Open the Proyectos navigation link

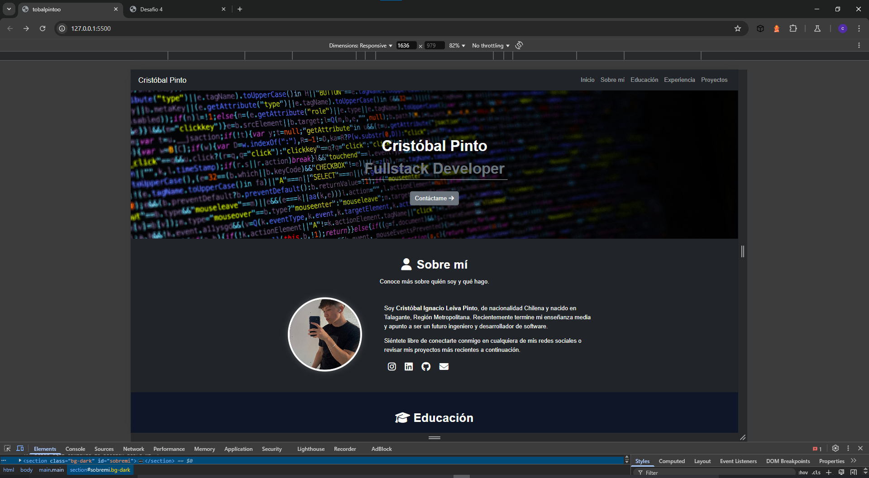(x=714, y=80)
